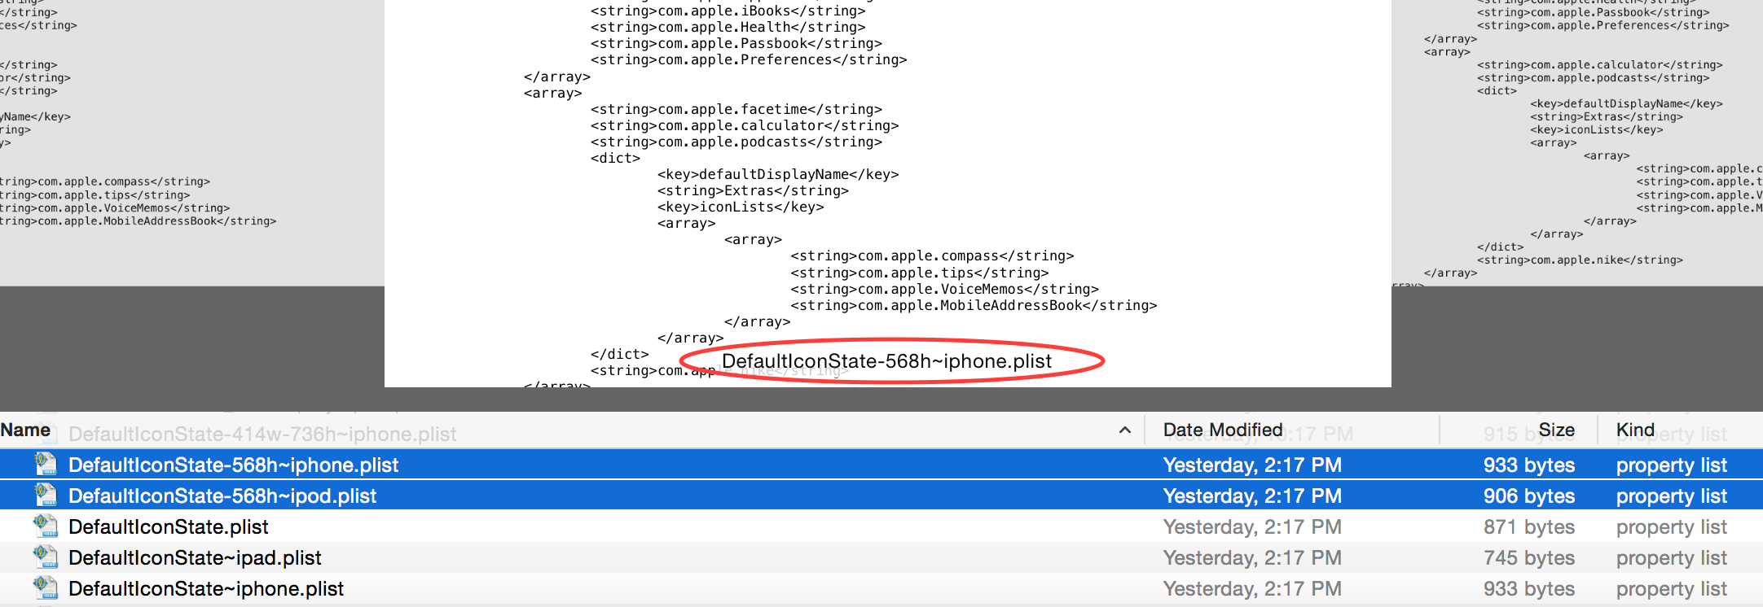Sort the list by Kind header
This screenshot has height=607, width=1763.
(x=1635, y=430)
